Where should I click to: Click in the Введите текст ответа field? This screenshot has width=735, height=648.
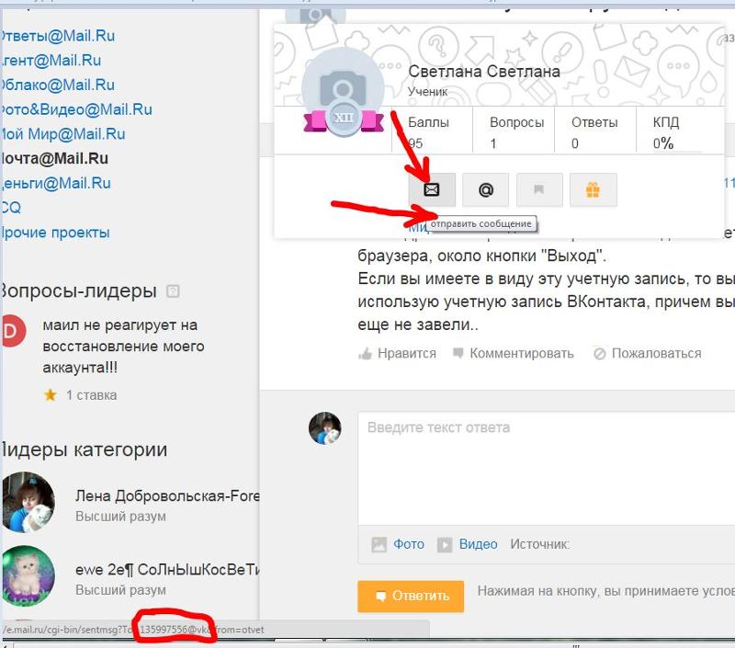546,469
